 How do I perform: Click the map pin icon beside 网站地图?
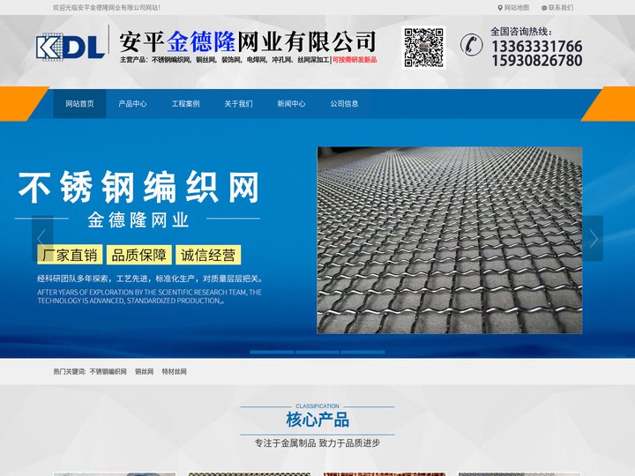coord(500,8)
